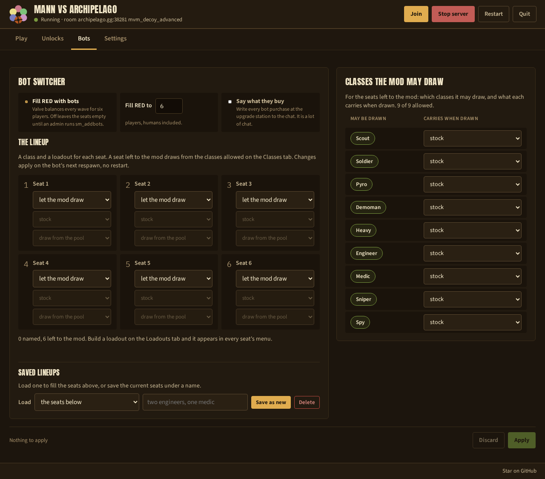Open Seat 5 'let the mod draw' dropdown
This screenshot has height=479, width=545.
tap(173, 278)
